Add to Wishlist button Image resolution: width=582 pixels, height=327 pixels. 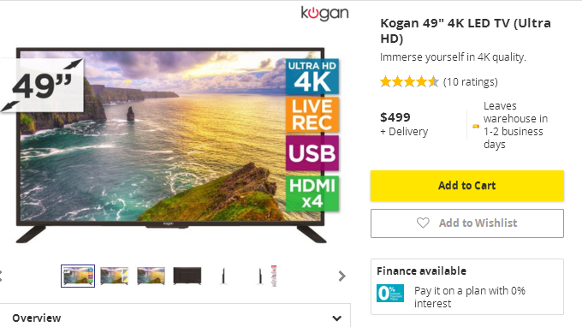(467, 223)
